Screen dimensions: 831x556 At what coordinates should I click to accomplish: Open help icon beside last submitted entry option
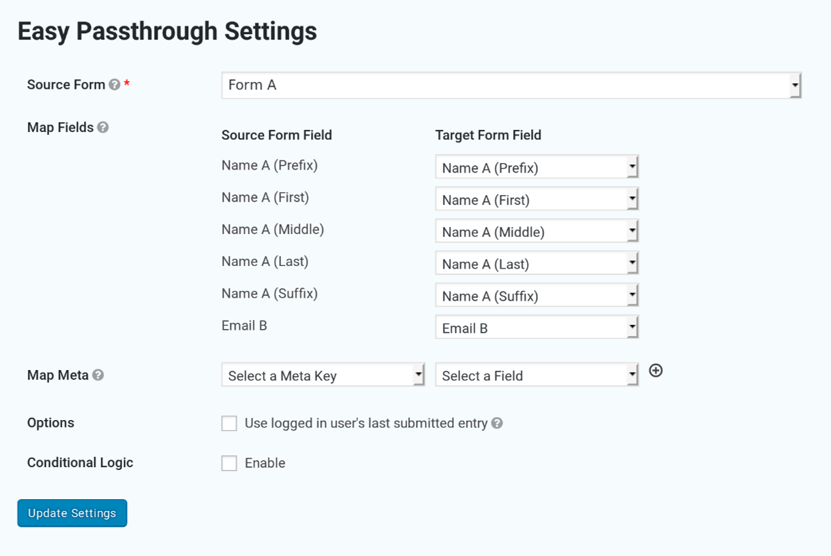[x=497, y=423]
